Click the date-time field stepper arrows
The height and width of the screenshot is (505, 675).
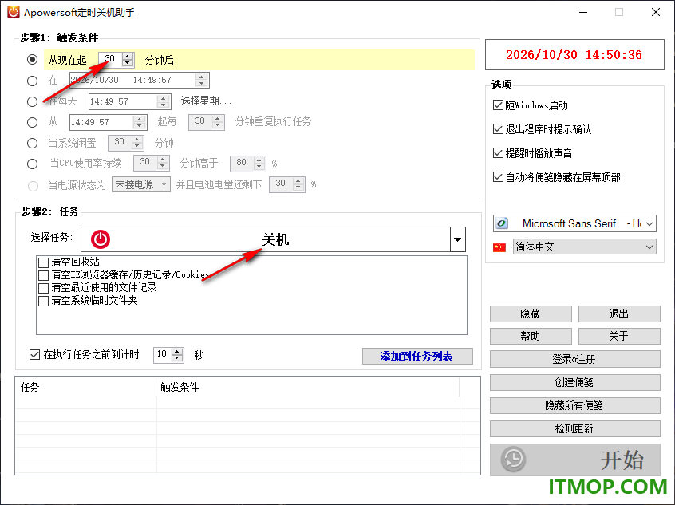[x=201, y=80]
